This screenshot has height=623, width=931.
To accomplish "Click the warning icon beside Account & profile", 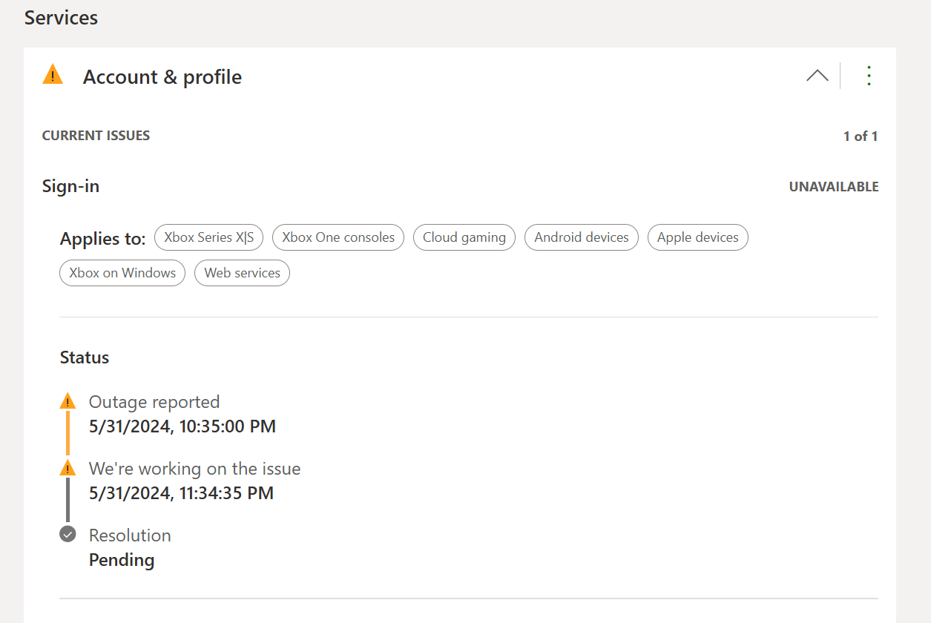I will pos(53,75).
